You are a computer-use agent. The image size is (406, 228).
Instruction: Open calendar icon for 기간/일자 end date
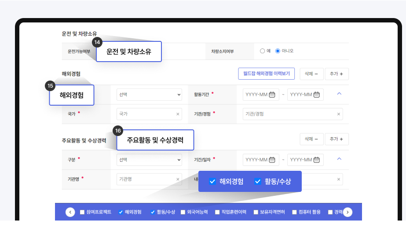coord(316,160)
